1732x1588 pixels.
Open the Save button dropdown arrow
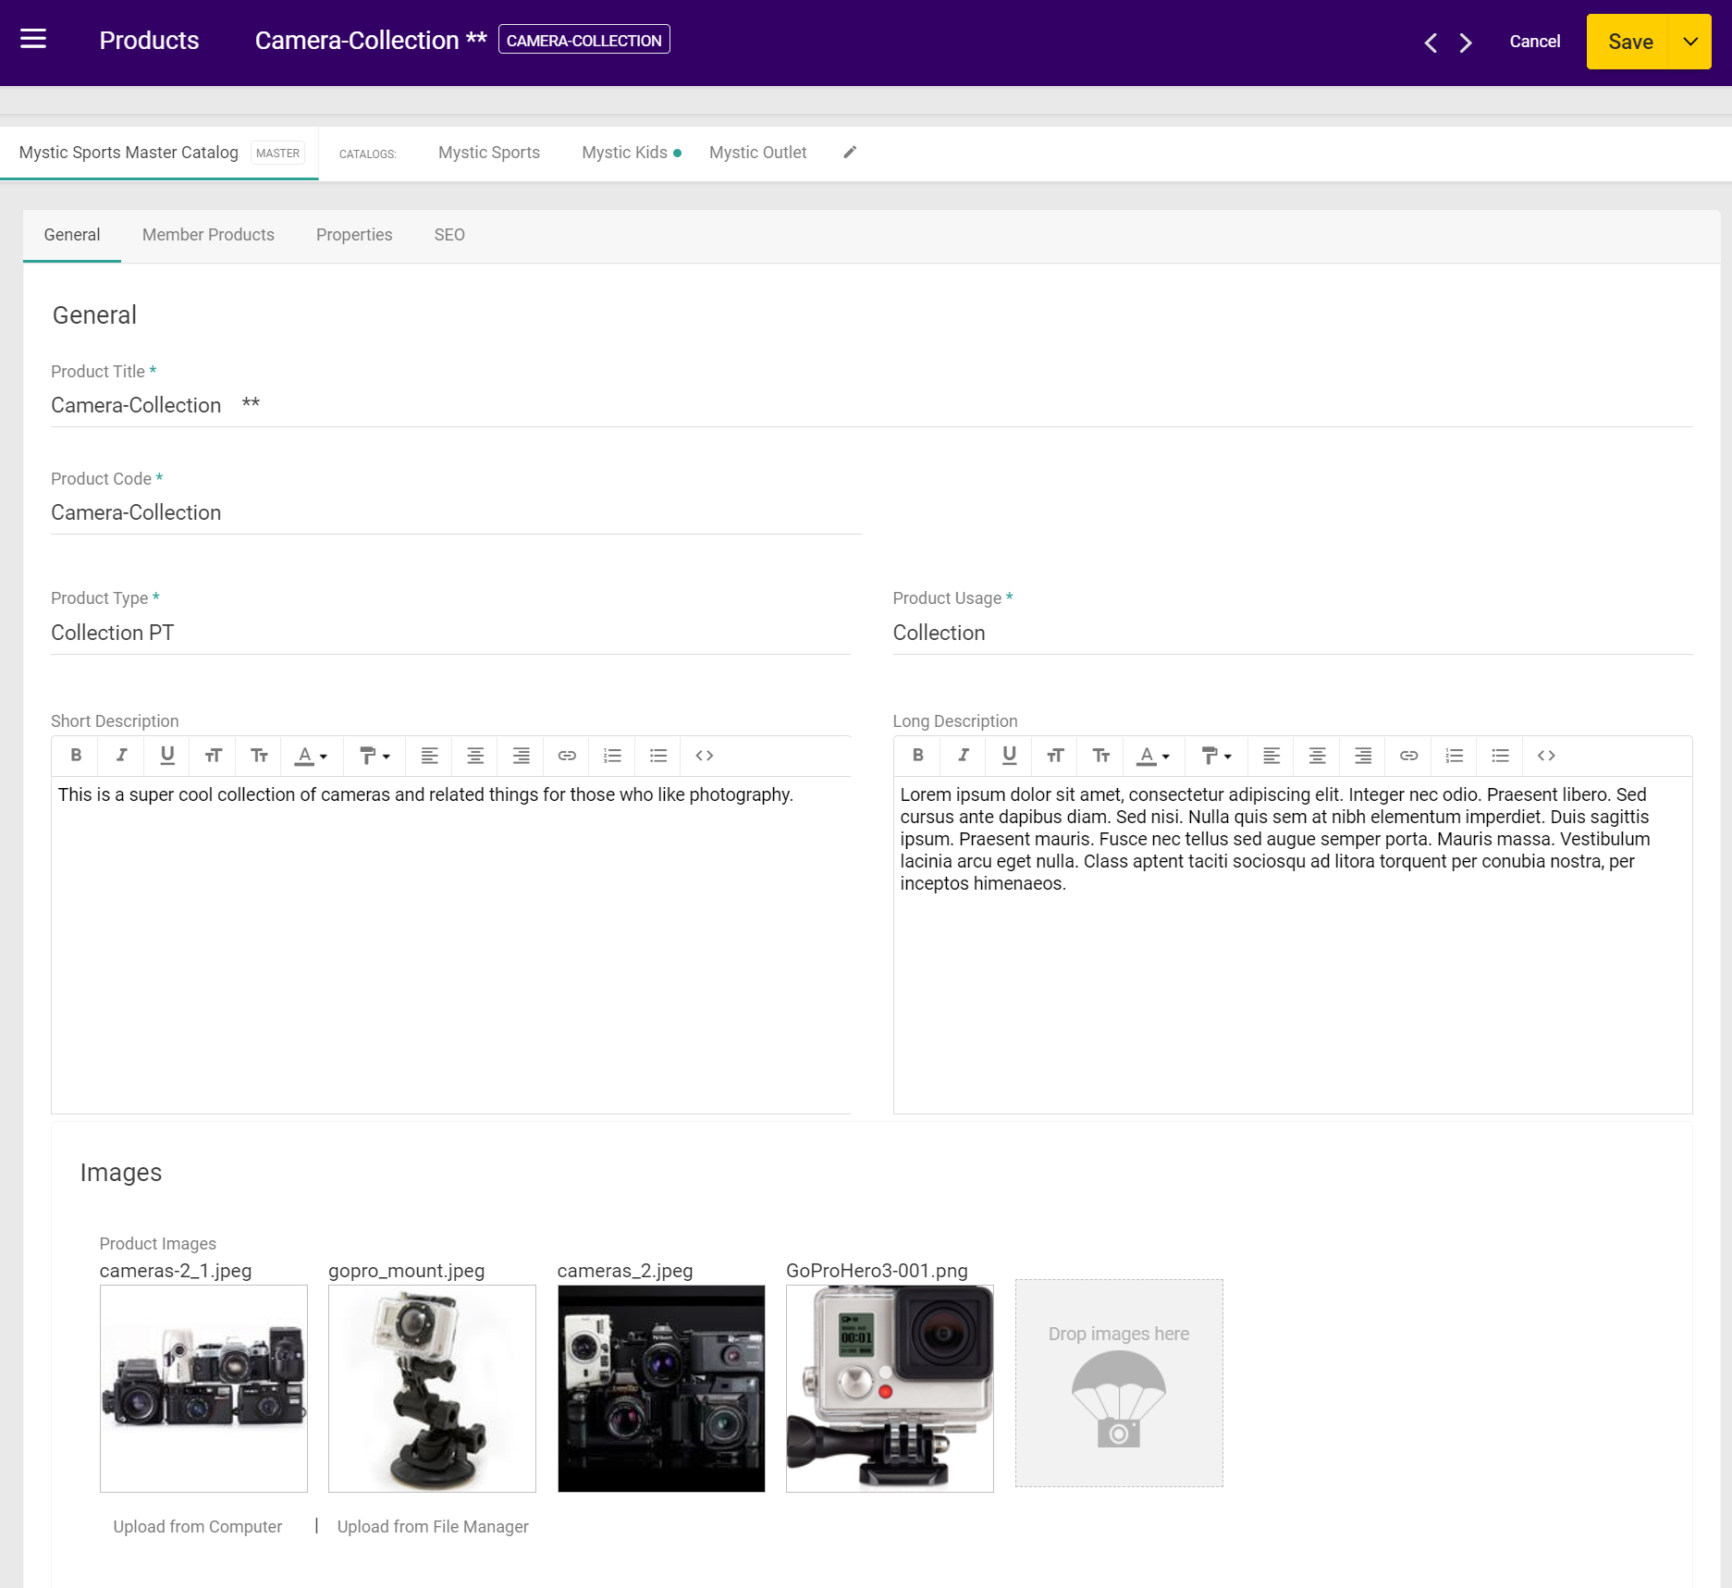(x=1691, y=42)
